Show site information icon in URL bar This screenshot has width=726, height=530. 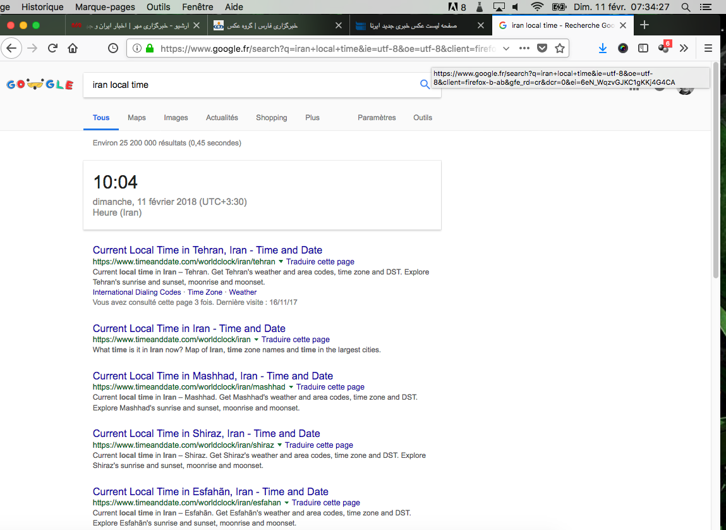137,48
